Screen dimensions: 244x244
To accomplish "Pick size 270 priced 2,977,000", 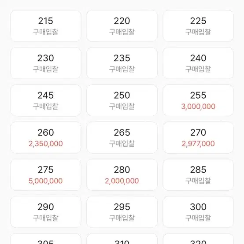I will 198,137.
